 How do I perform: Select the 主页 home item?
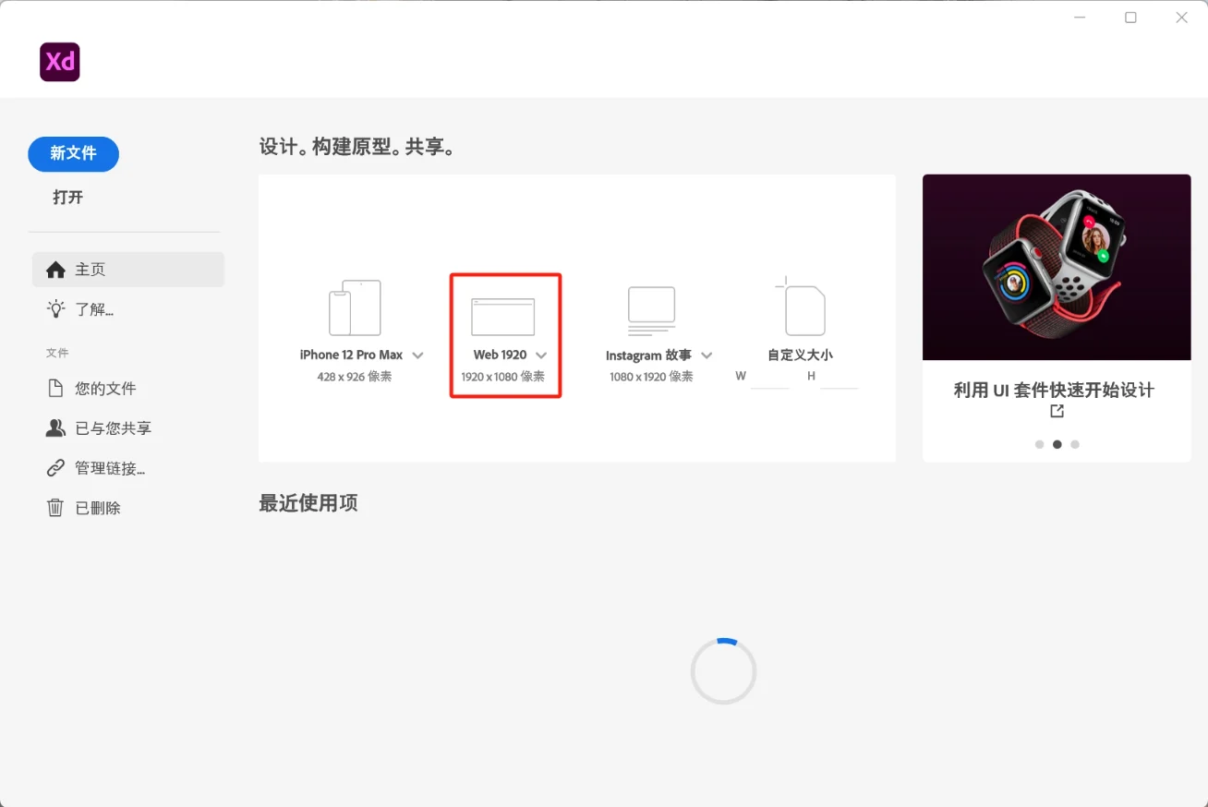[x=128, y=270]
